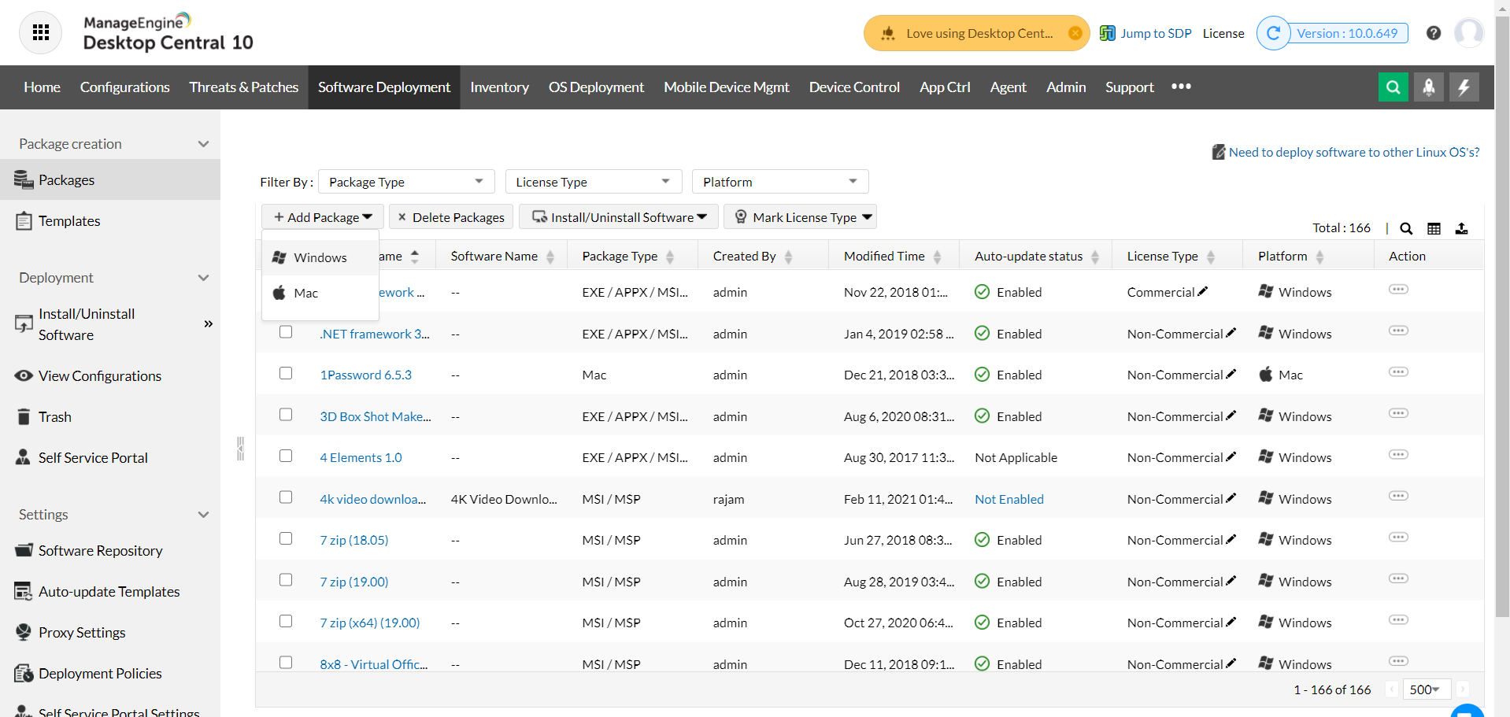The height and width of the screenshot is (717, 1510).
Task: Expand the Platform filter dropdown
Action: [x=779, y=182]
